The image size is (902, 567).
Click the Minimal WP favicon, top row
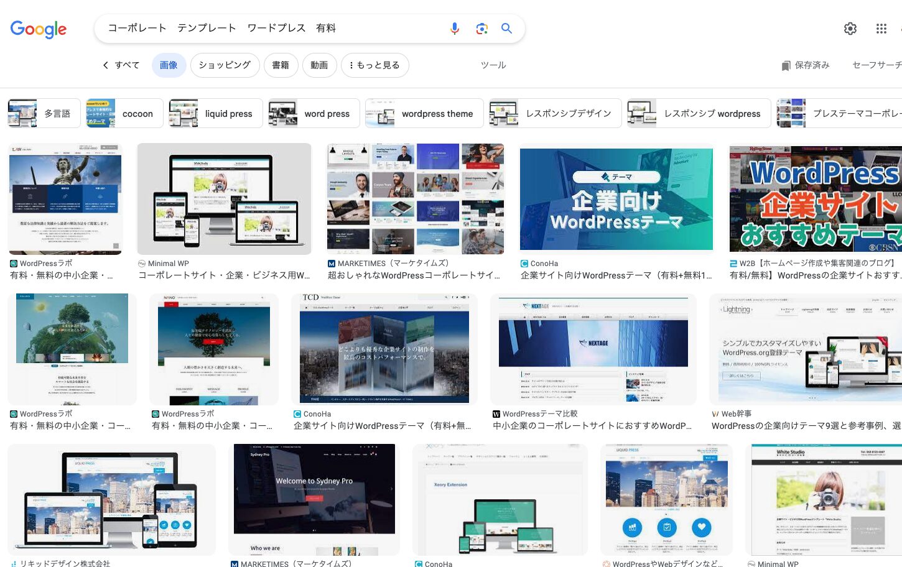pyautogui.click(x=142, y=264)
